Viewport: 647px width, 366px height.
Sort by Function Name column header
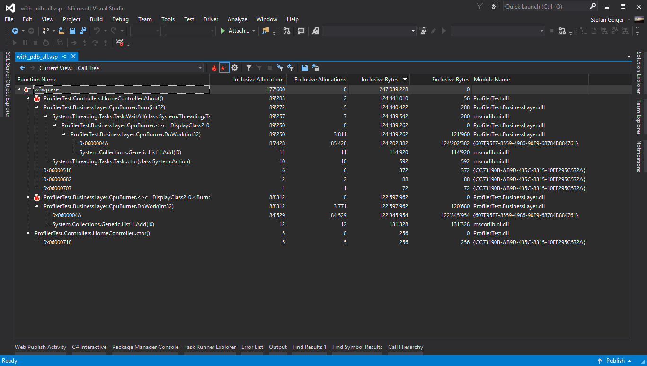112,80
